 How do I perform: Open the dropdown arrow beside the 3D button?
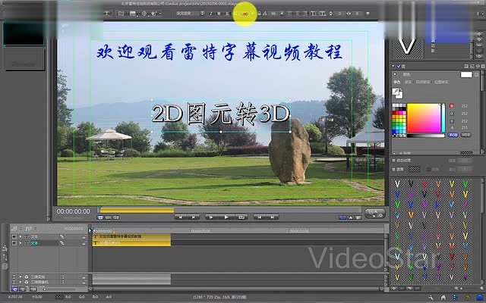[x=252, y=14]
